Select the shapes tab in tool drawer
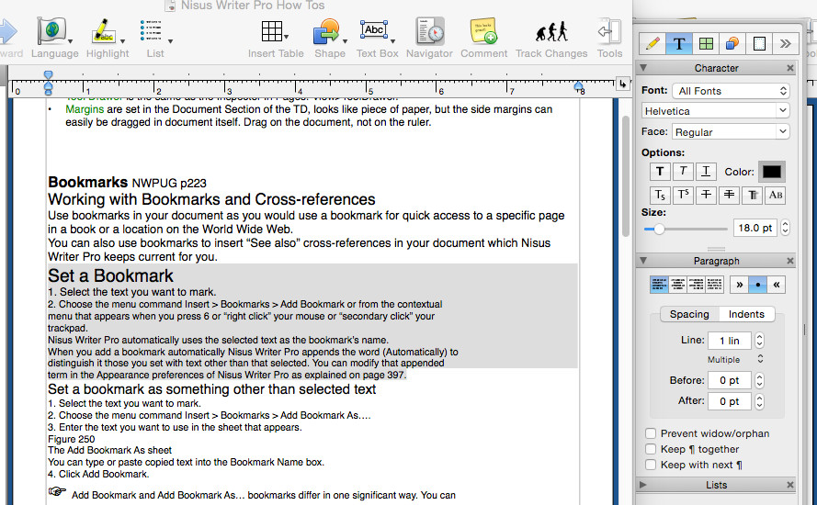 pyautogui.click(x=732, y=44)
